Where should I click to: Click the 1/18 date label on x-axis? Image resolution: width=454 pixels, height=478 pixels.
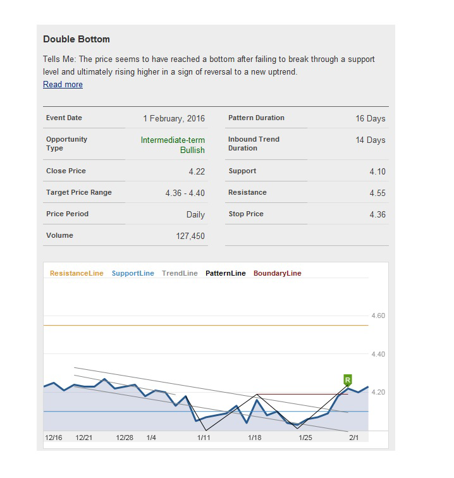pos(254,438)
